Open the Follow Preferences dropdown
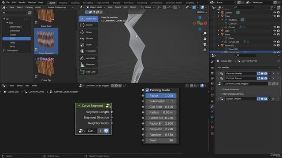 pyautogui.click(x=61, y=7)
